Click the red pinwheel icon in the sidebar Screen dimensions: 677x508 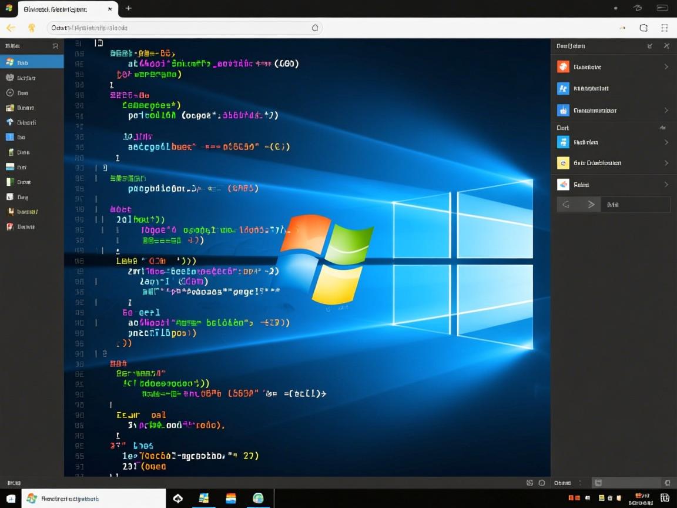pos(11,226)
